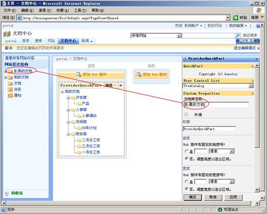This screenshot has height=214, width=267.
Task: Open the height unit 像素 dropdown
Action: click(232, 151)
